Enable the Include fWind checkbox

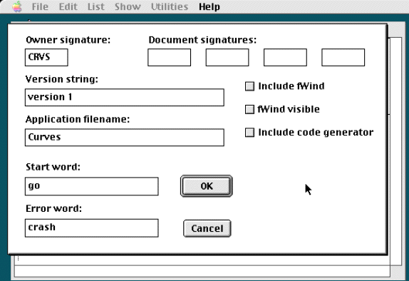coord(249,86)
